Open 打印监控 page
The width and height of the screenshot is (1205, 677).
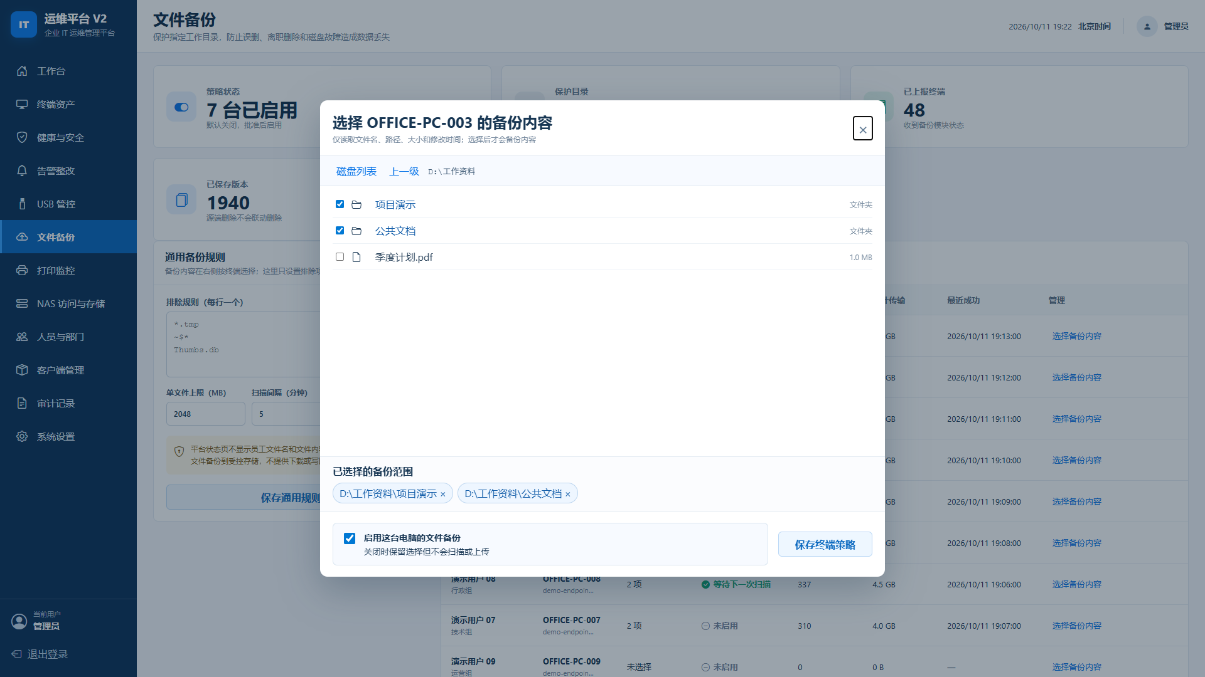tap(68, 270)
